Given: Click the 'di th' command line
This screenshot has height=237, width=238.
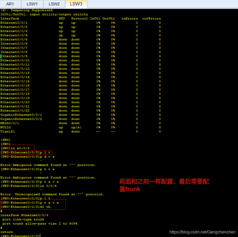Looking at the screenshot, I should pos(26,207).
